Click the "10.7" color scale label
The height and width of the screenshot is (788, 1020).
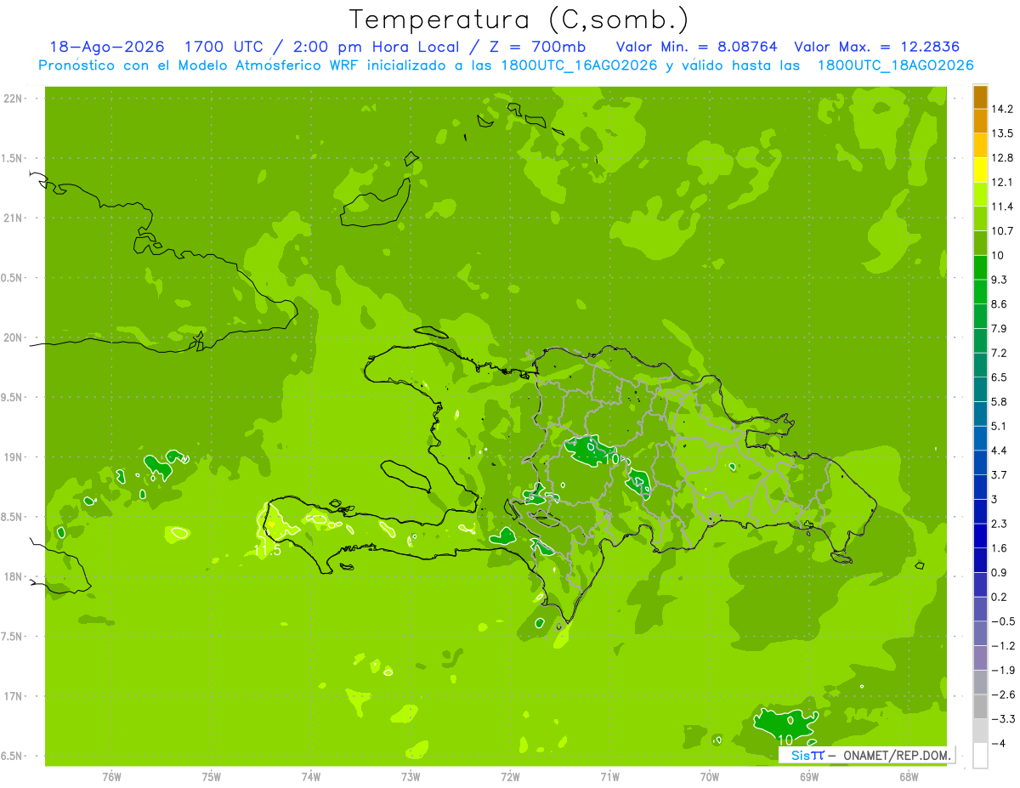point(1002,231)
